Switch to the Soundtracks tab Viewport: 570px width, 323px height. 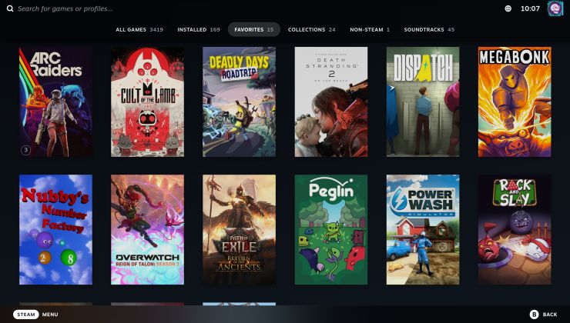[x=429, y=30]
